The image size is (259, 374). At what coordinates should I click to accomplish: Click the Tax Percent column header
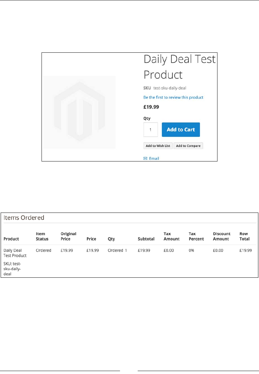pyautogui.click(x=196, y=236)
